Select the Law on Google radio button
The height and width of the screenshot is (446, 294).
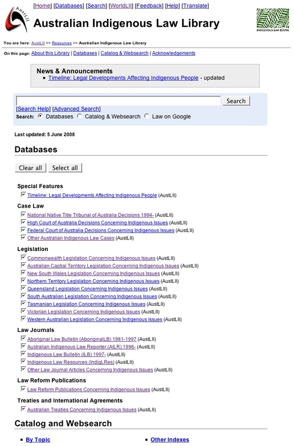point(146,116)
